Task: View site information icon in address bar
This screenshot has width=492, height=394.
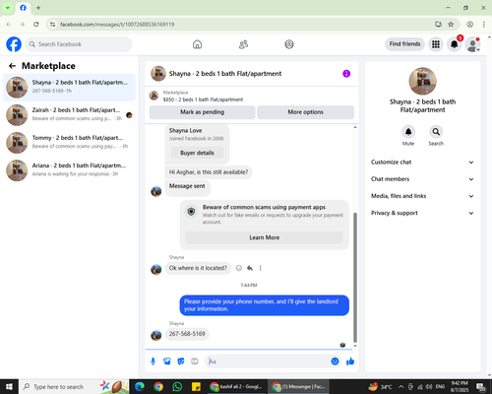Action: click(x=52, y=25)
